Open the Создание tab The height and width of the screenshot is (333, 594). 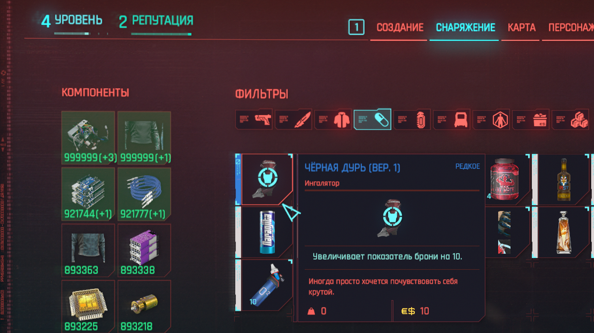[400, 28]
